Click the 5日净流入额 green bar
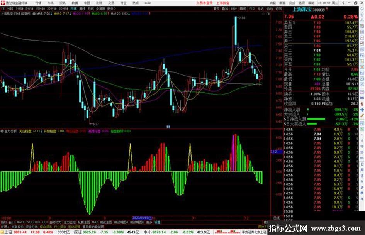 click(316, 119)
